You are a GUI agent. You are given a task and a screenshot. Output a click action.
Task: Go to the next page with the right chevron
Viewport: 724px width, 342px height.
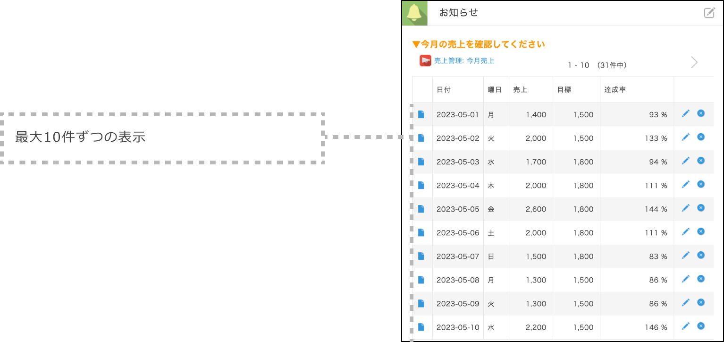[694, 62]
